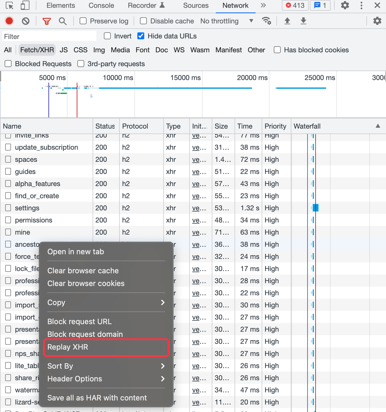Enable Preserve log checkbox
This screenshot has height=412, width=386.
[83, 21]
